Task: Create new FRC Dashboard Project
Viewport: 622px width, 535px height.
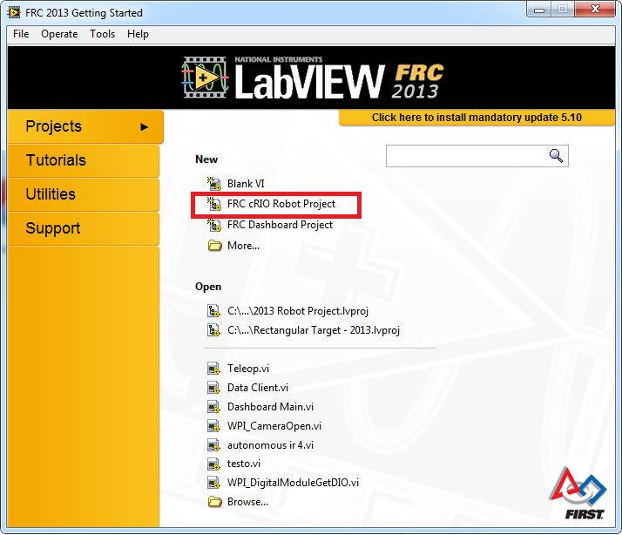Action: [280, 225]
